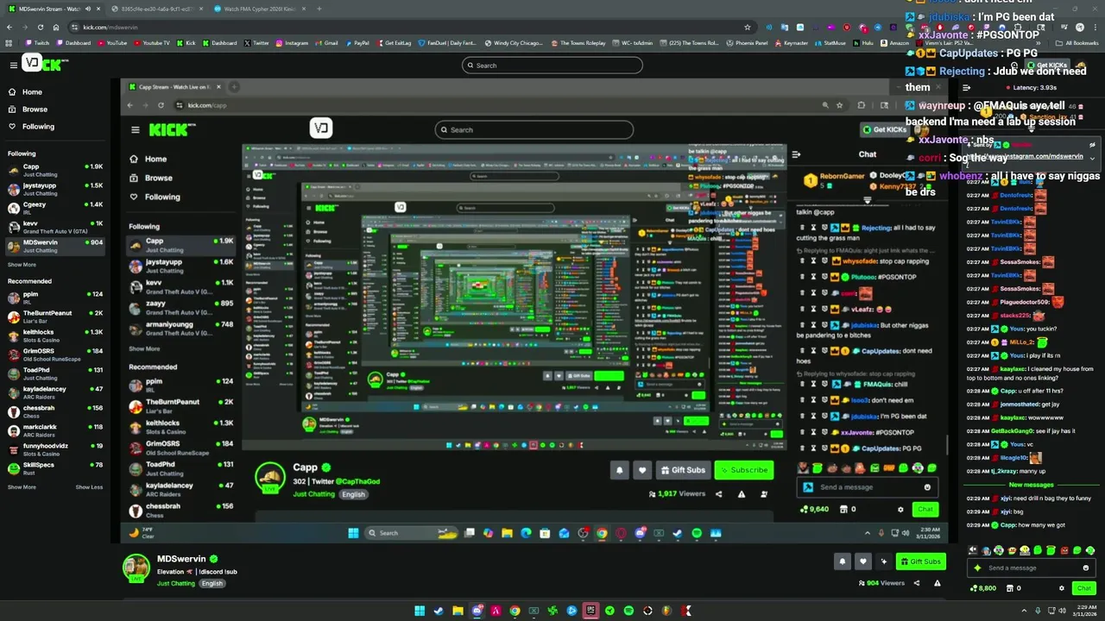Click the sparkle icon beside MDSwervin Gift Subs
Screen dimensions: 1105x621
click(x=883, y=561)
